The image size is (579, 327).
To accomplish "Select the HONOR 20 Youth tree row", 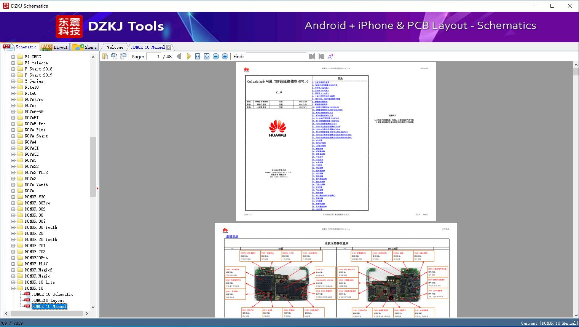I will tap(41, 239).
